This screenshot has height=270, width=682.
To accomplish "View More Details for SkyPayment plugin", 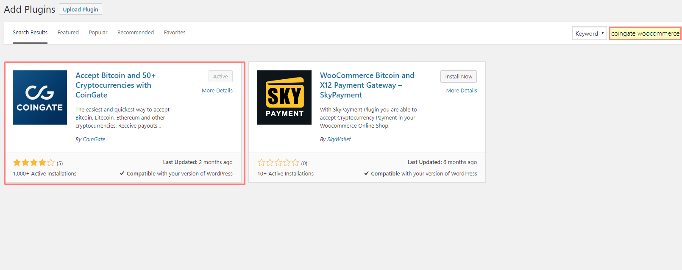I will (x=462, y=91).
